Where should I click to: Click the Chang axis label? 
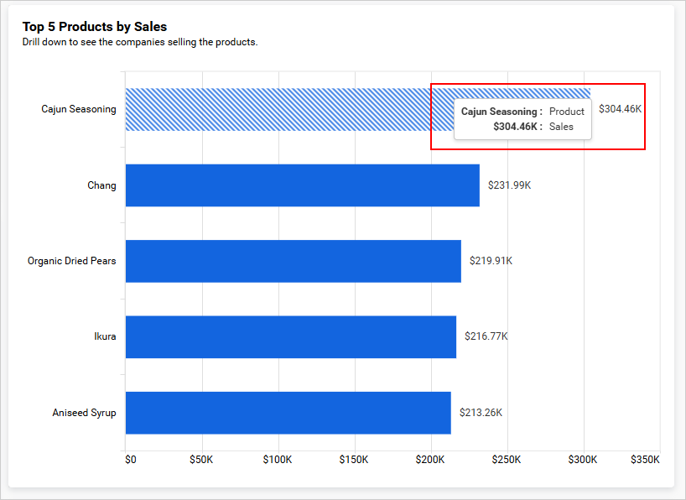(x=101, y=185)
